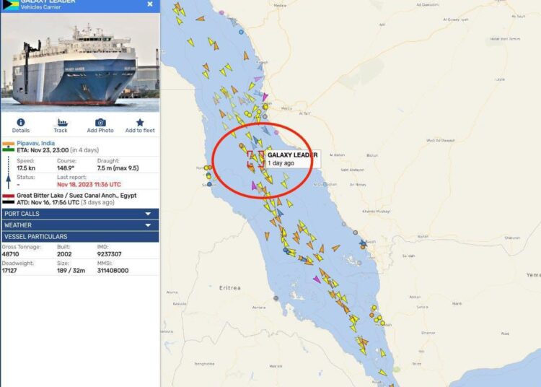Close the Galaxy Leader vessel panel
The width and height of the screenshot is (541, 387).
pos(150,4)
